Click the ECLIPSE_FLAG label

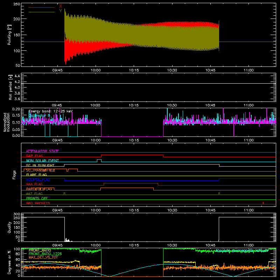tap(38, 180)
